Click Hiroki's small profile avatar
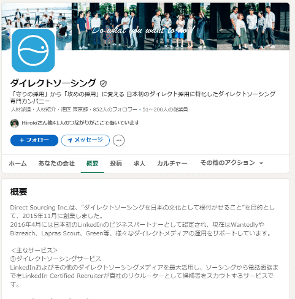The height and width of the screenshot is (299, 295). pyautogui.click(x=15, y=123)
